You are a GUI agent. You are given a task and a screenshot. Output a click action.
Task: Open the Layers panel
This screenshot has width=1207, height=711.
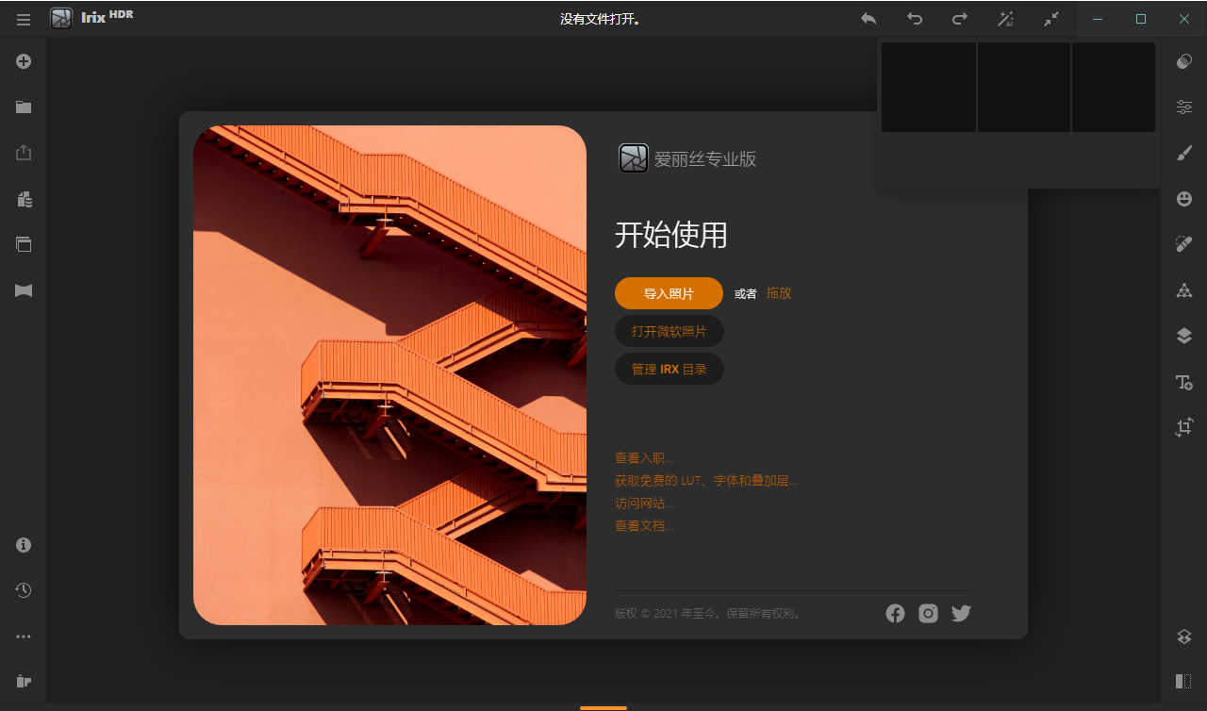(1183, 335)
